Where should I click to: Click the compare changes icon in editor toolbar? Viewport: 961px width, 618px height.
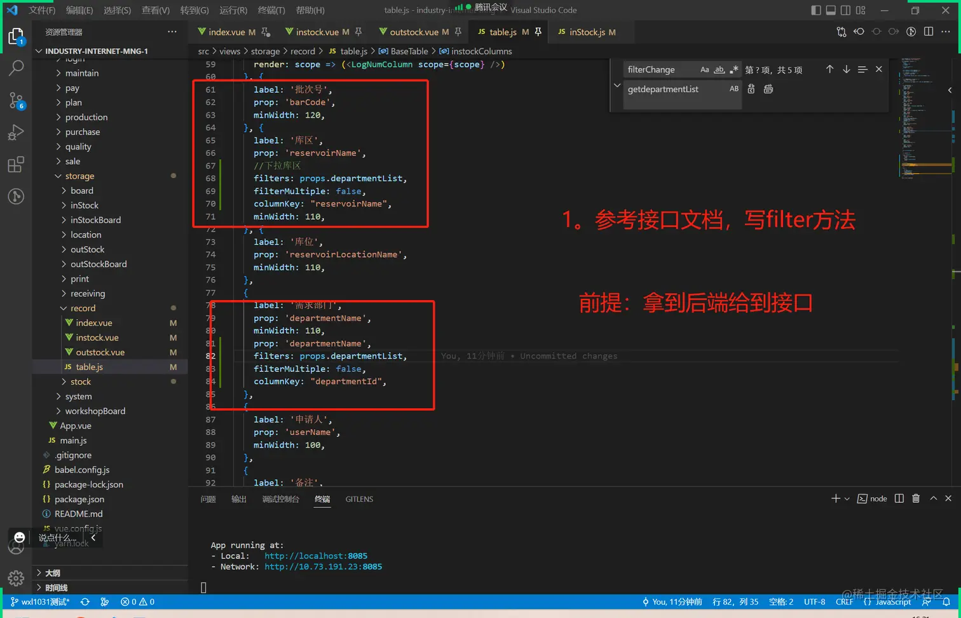[842, 32]
